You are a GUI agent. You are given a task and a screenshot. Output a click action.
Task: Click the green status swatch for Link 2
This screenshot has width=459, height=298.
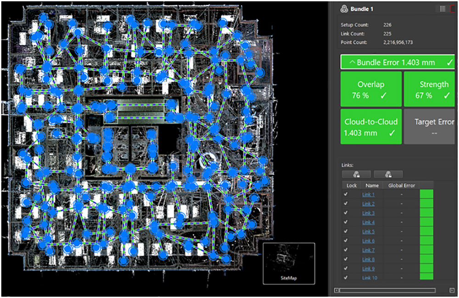coord(426,204)
